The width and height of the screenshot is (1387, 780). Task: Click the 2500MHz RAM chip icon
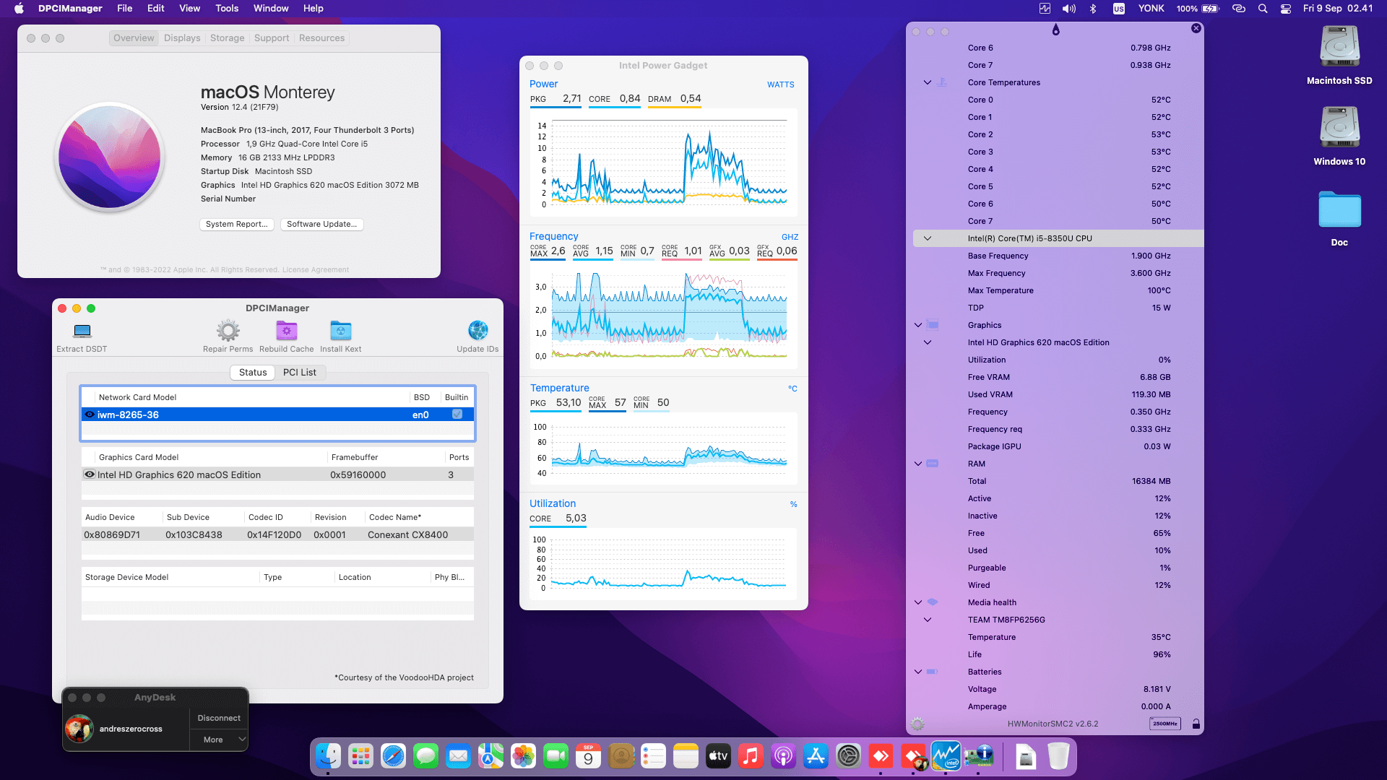coord(1165,724)
